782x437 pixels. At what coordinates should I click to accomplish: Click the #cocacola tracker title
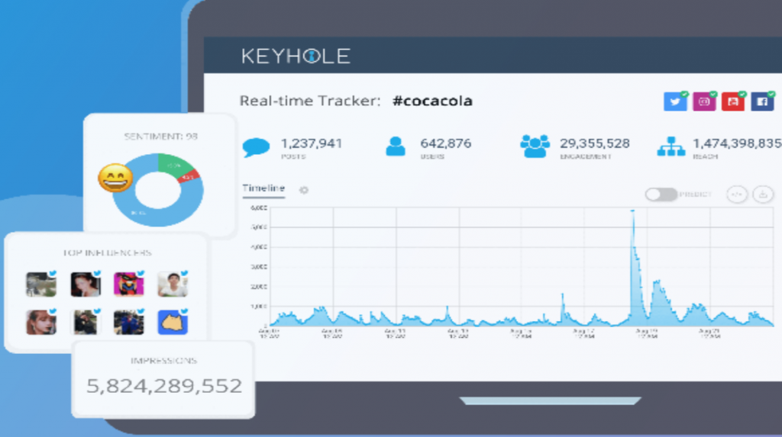coord(432,101)
